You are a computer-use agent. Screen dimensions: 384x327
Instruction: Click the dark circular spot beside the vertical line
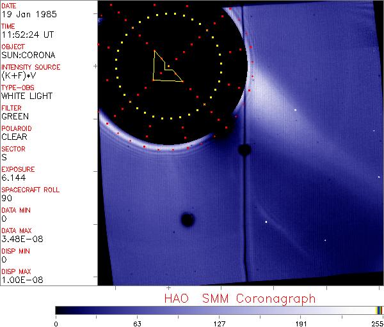coord(244,150)
